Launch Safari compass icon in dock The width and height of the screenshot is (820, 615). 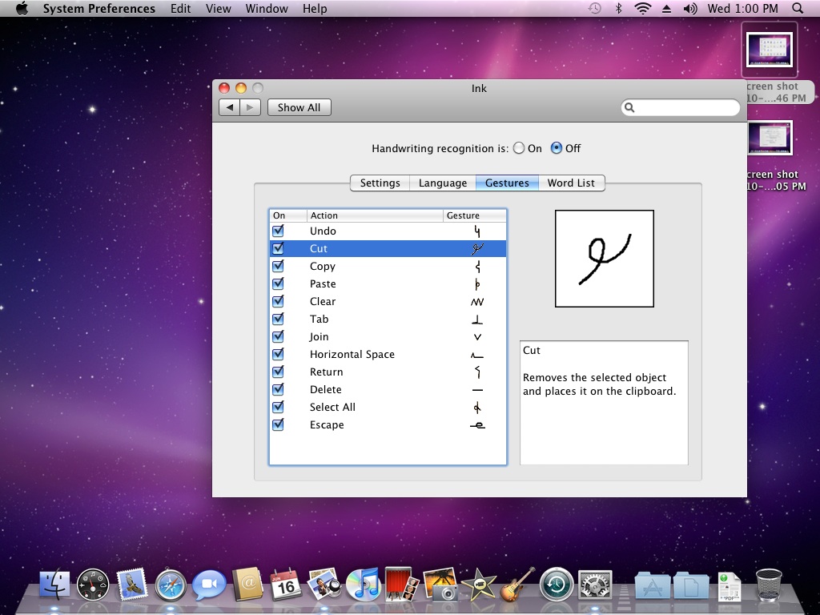coord(171,585)
